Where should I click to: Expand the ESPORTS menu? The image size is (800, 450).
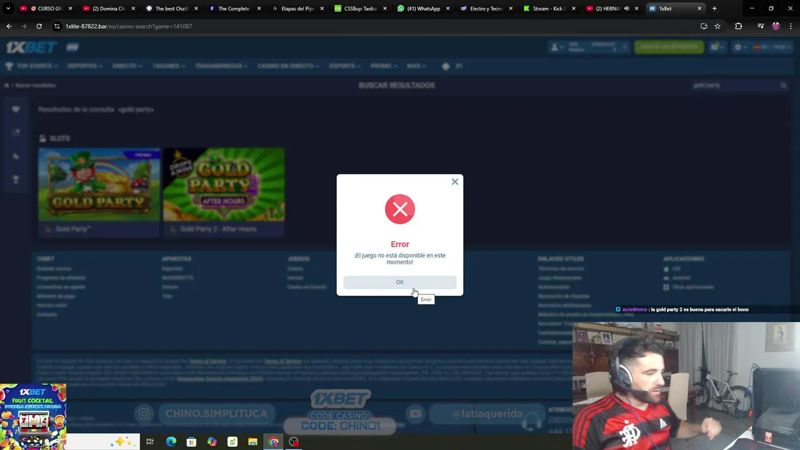[344, 66]
